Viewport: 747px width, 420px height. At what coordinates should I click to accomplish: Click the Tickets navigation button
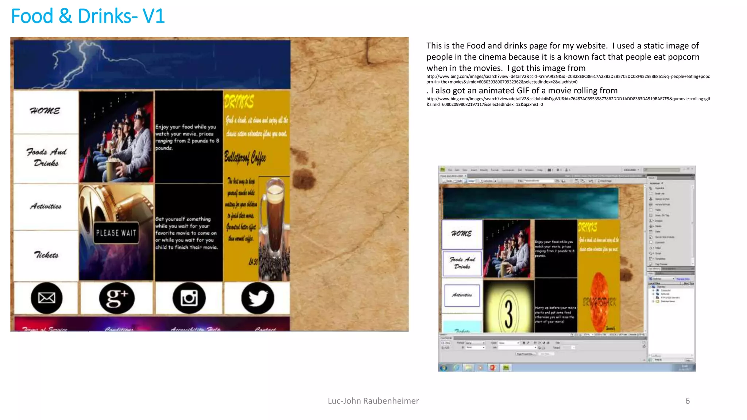[x=46, y=255]
